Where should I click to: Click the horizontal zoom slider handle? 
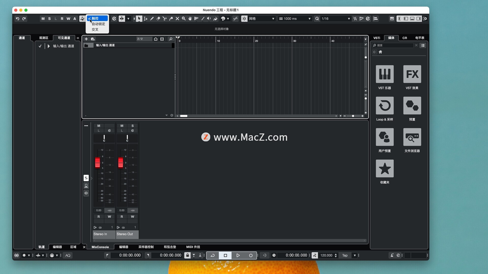(x=353, y=116)
